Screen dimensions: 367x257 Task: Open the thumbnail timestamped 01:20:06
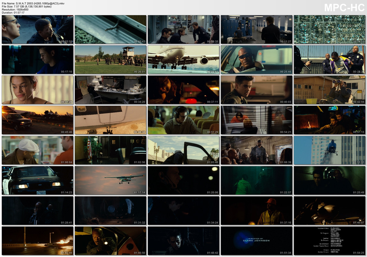pyautogui.click(x=183, y=181)
